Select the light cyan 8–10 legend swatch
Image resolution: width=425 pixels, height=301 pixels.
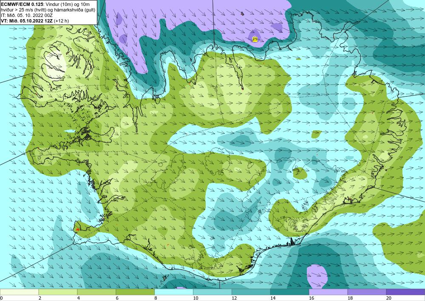point(174,292)
